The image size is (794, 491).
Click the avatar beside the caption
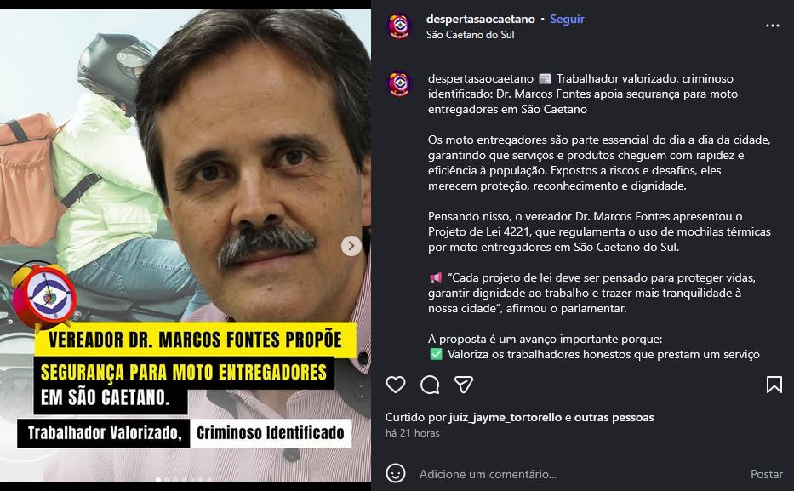[x=399, y=83]
